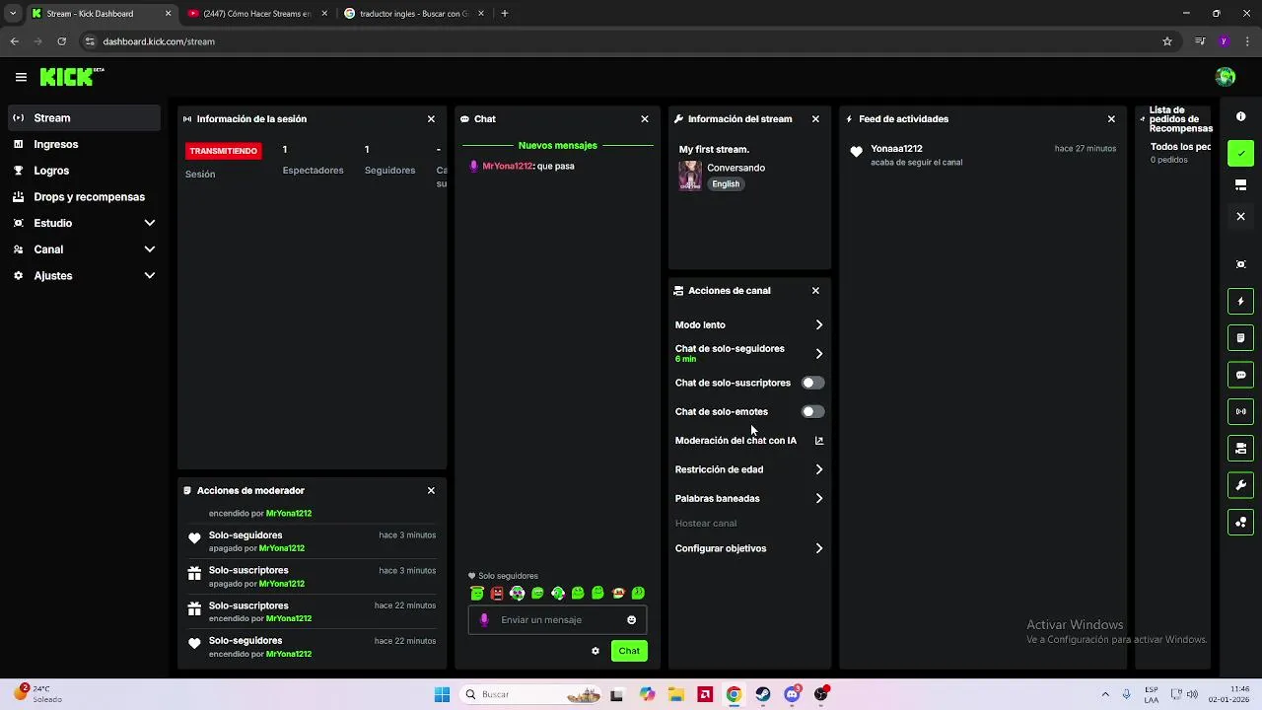The image size is (1262, 710).
Task: Select Stream in the left sidebar
Action: click(x=84, y=118)
